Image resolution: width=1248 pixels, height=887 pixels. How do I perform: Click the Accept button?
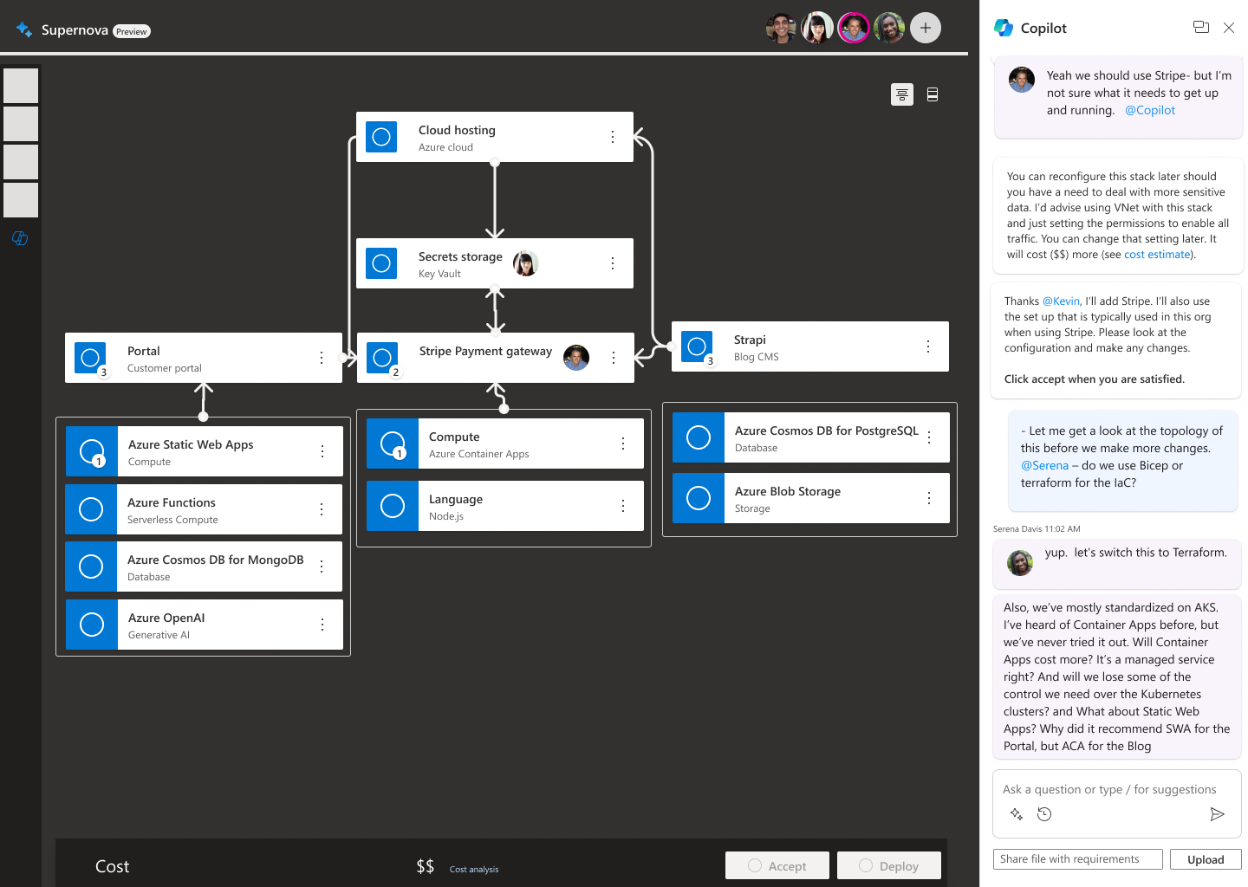(x=777, y=865)
